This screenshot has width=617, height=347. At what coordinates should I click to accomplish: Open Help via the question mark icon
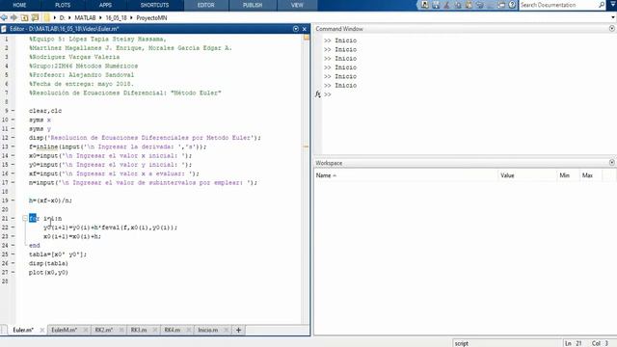point(512,5)
